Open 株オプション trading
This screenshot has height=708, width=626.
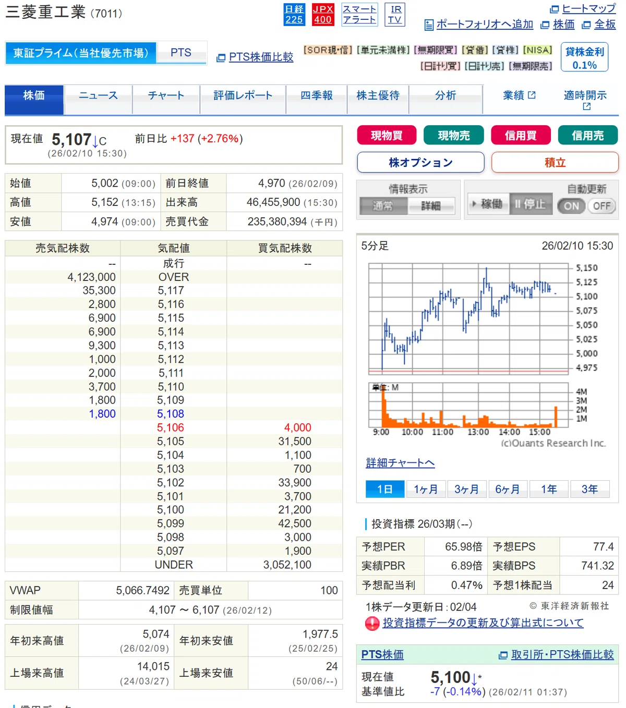[x=420, y=162]
